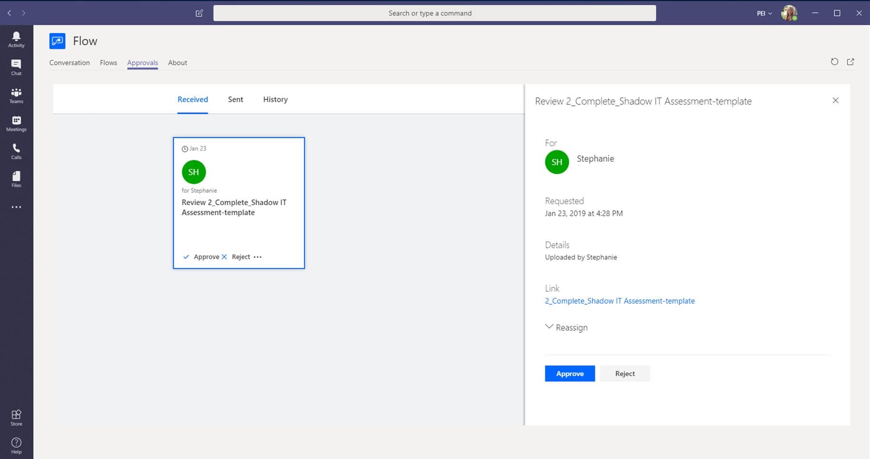Open the About tab
This screenshot has height=459, width=870.
click(x=178, y=63)
